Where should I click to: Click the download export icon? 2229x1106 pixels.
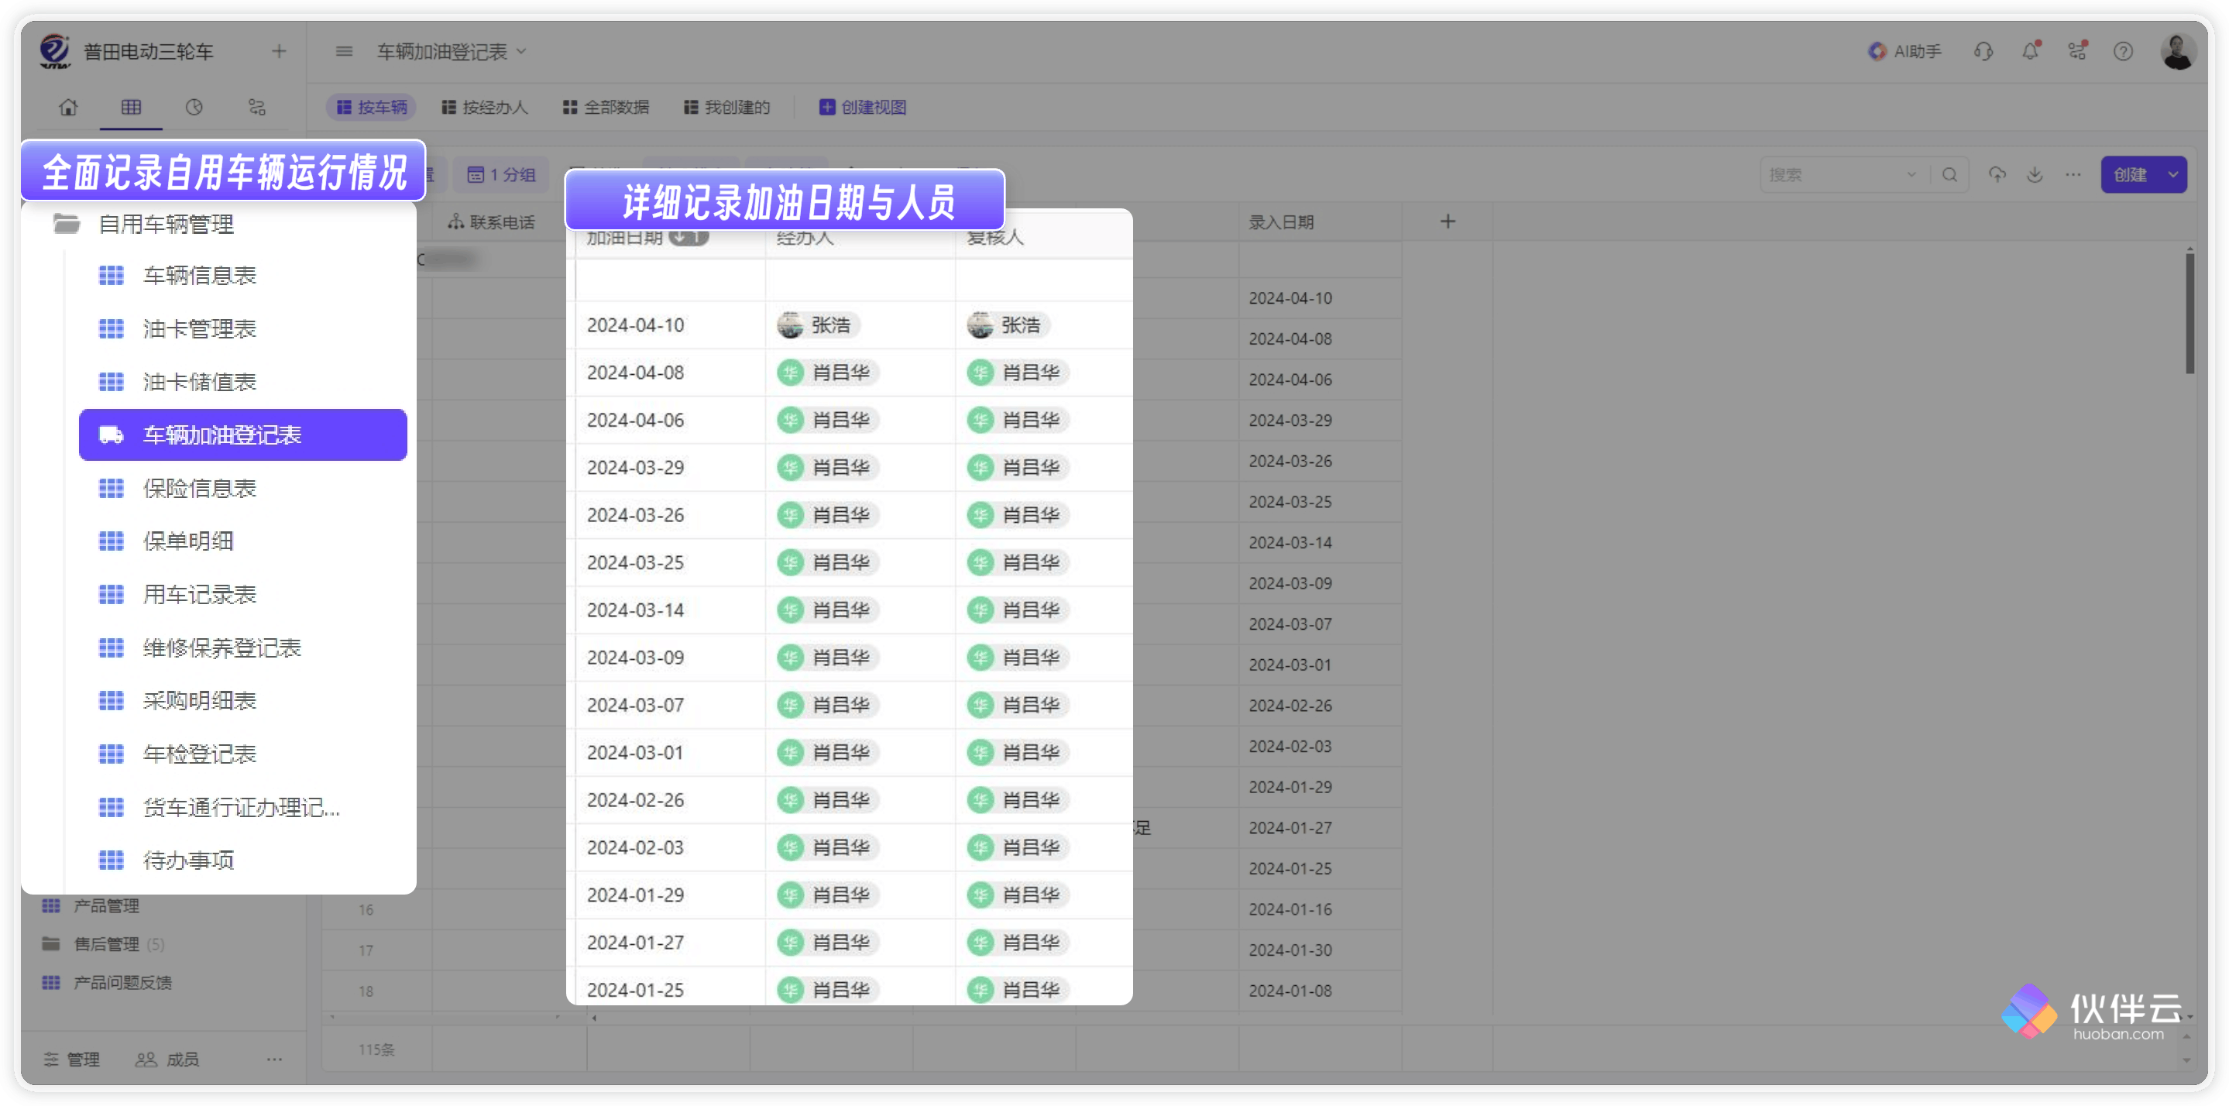pos(2035,175)
